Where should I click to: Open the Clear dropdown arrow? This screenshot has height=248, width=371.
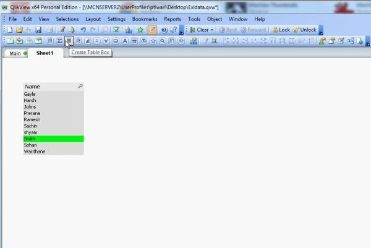click(212, 30)
